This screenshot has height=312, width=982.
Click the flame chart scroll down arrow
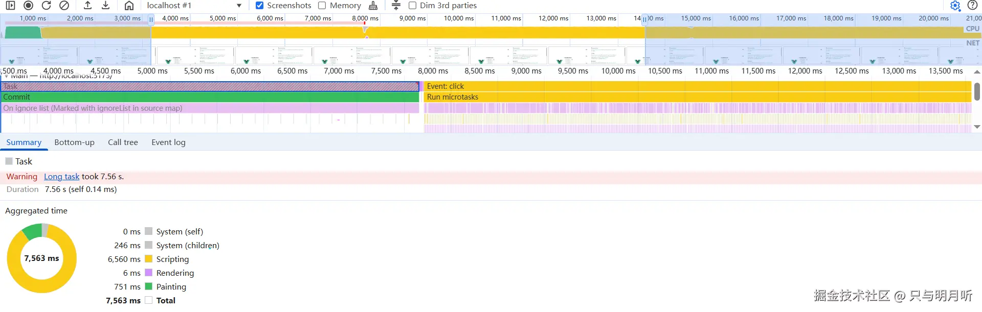977,127
